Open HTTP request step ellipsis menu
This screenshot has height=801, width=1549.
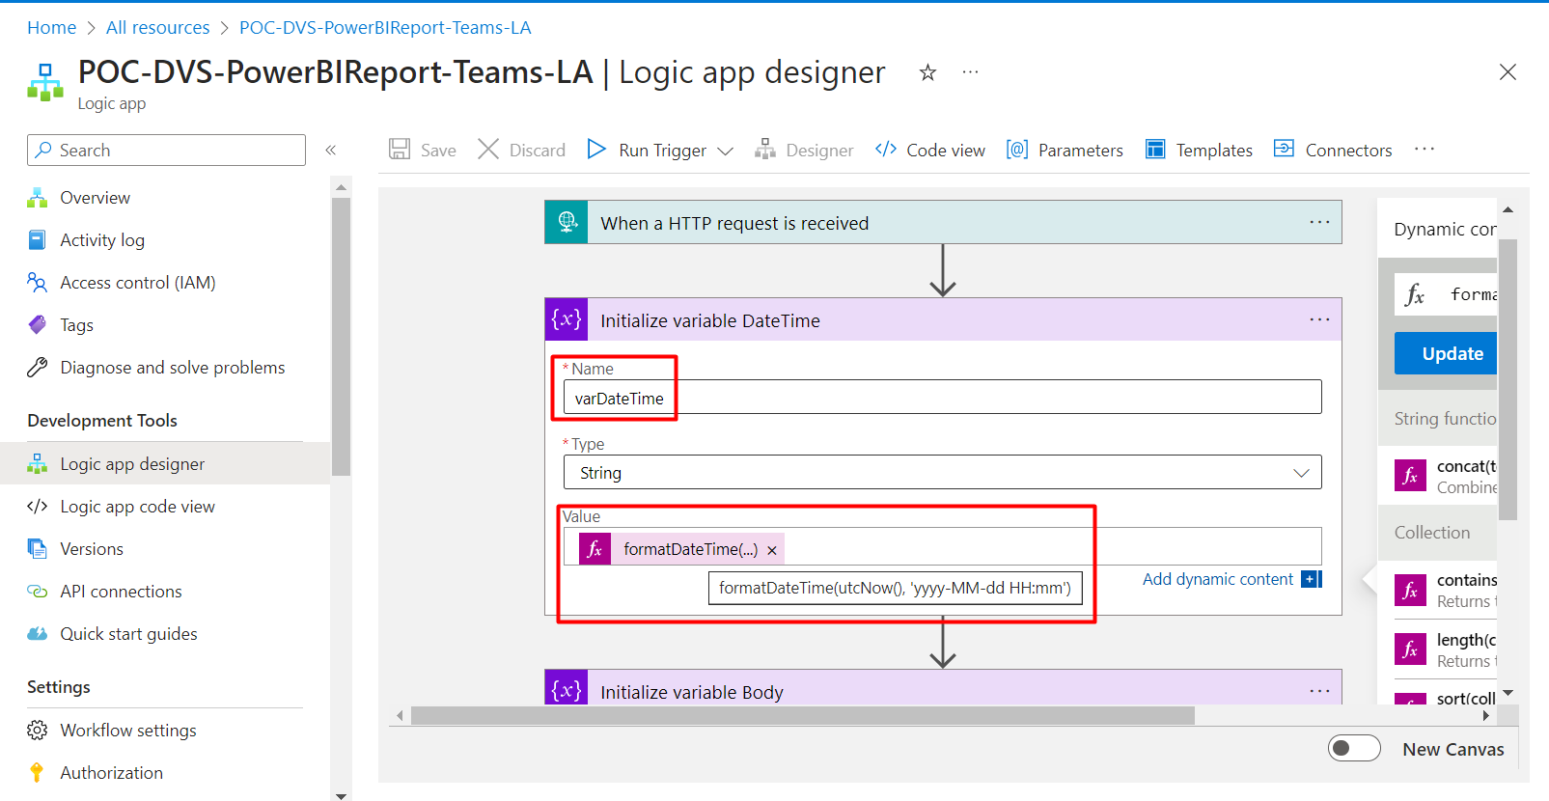click(1319, 222)
